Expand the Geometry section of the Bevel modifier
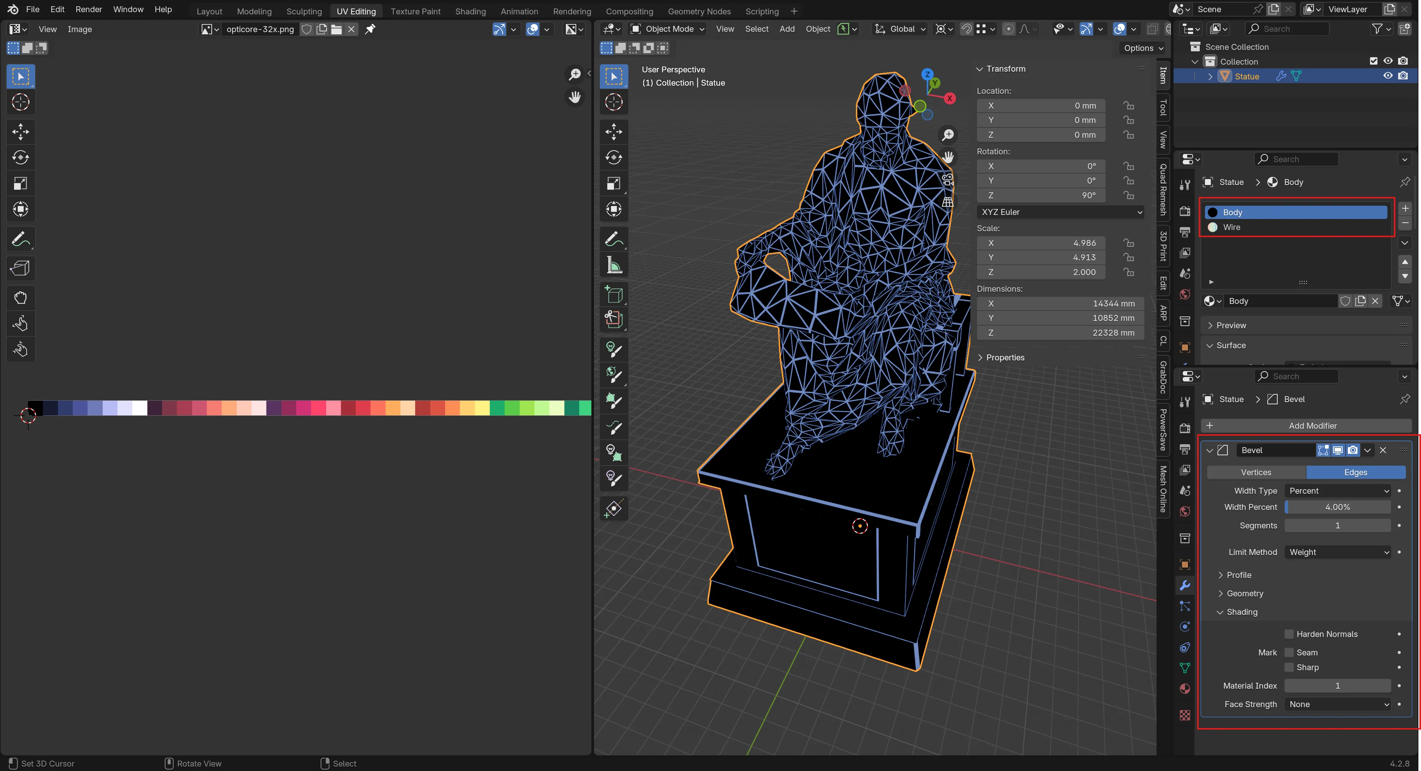The image size is (1421, 771). tap(1241, 593)
